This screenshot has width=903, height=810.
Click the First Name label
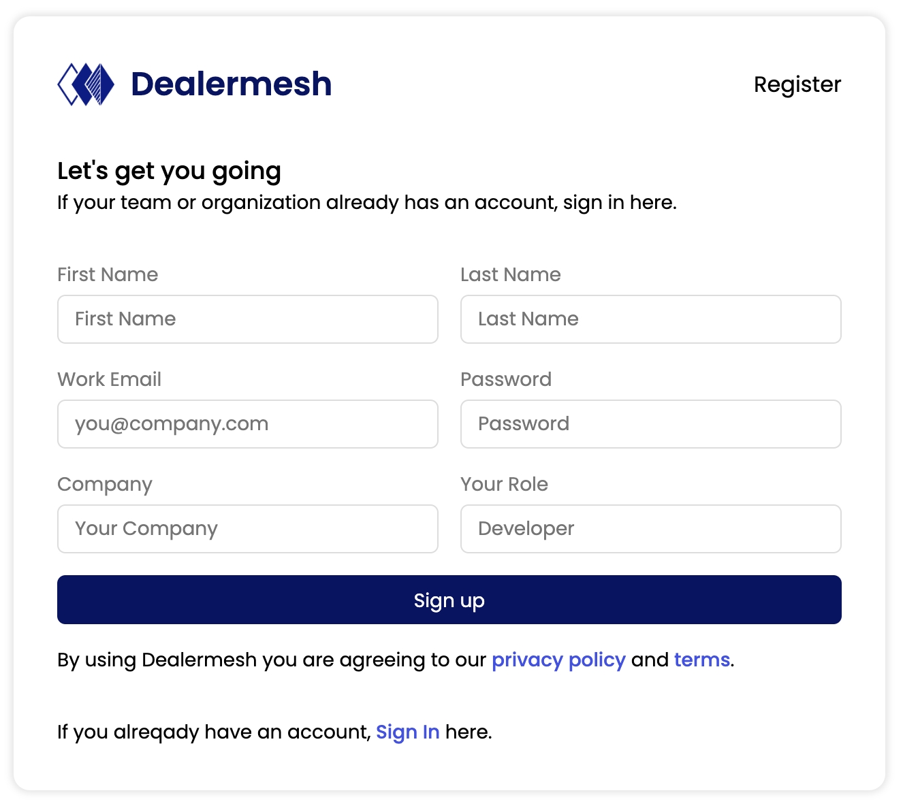(x=108, y=274)
